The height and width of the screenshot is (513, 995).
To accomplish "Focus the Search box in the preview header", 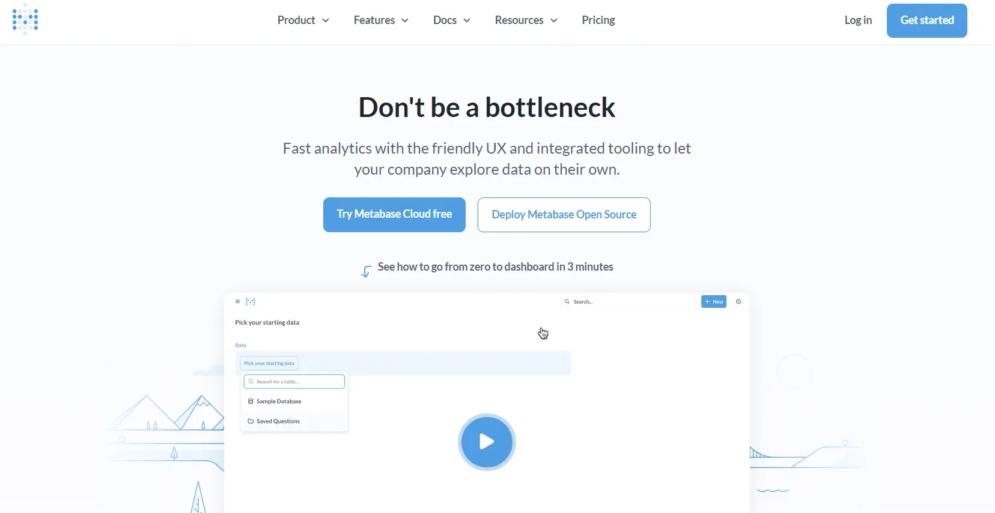I will (628, 302).
